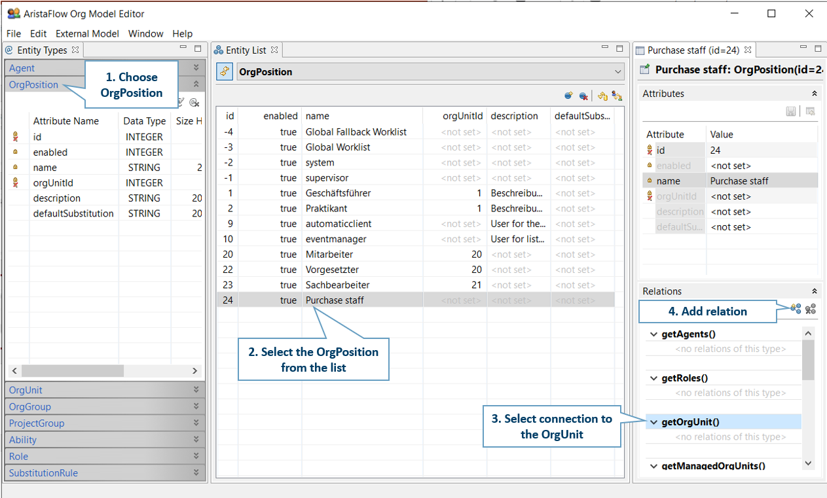Collapse the getOrgUnit() relation group
Image resolution: width=827 pixels, height=498 pixels.
[653, 422]
